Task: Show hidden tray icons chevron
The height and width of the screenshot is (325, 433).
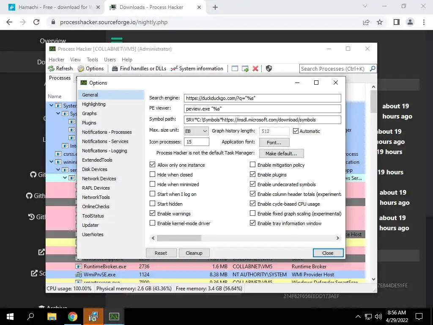Action: (358, 317)
